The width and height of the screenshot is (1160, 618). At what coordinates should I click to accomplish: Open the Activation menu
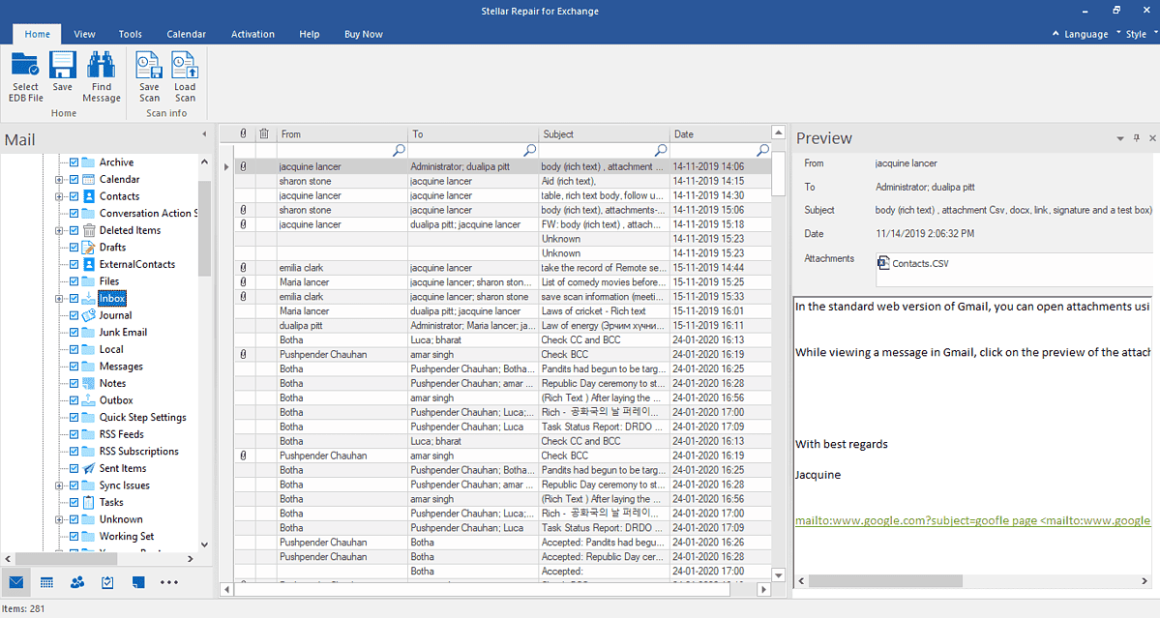coord(253,33)
